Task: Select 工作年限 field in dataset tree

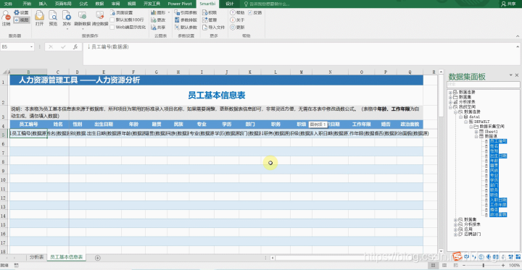Action: [498, 205]
